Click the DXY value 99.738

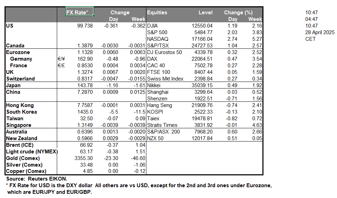pyautogui.click(x=84, y=26)
